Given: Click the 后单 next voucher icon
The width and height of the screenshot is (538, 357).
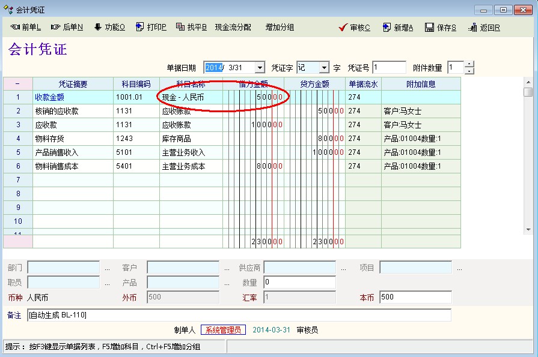Looking at the screenshot, I should pos(56,27).
